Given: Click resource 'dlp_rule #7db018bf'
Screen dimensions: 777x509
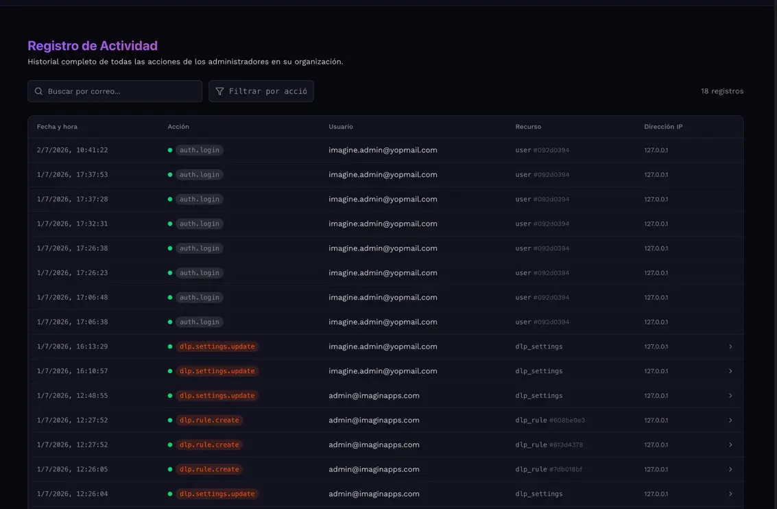Looking at the screenshot, I should [x=549, y=469].
